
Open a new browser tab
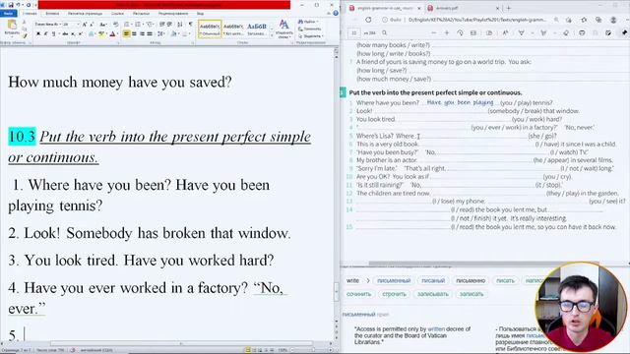click(509, 8)
